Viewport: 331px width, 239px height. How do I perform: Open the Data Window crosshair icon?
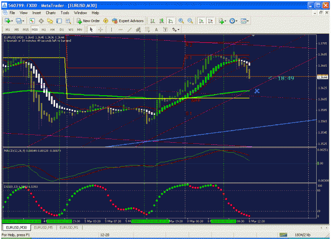click(41, 21)
